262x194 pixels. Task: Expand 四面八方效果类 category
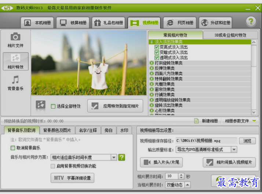(x=152, y=73)
